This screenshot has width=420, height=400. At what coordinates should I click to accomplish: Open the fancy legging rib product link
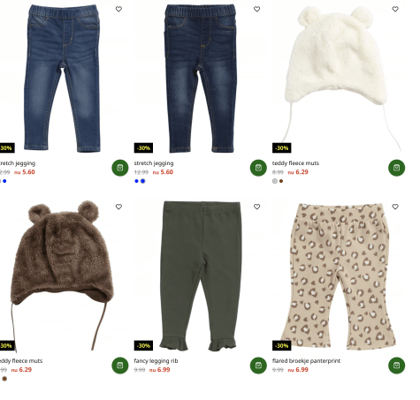[156, 361]
